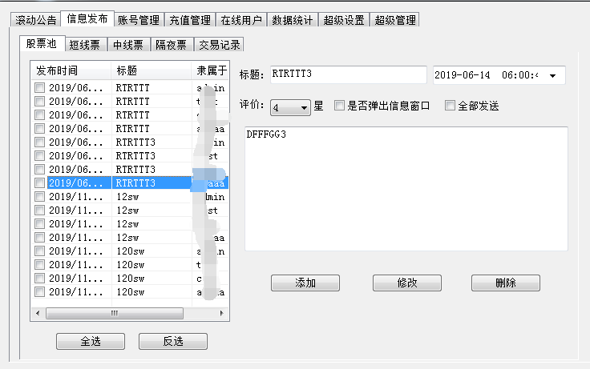Screen dimensions: 590x369
Task: Tick checkbox of RTRTTT3 row with owner ending 'st'
Action: 39,155
